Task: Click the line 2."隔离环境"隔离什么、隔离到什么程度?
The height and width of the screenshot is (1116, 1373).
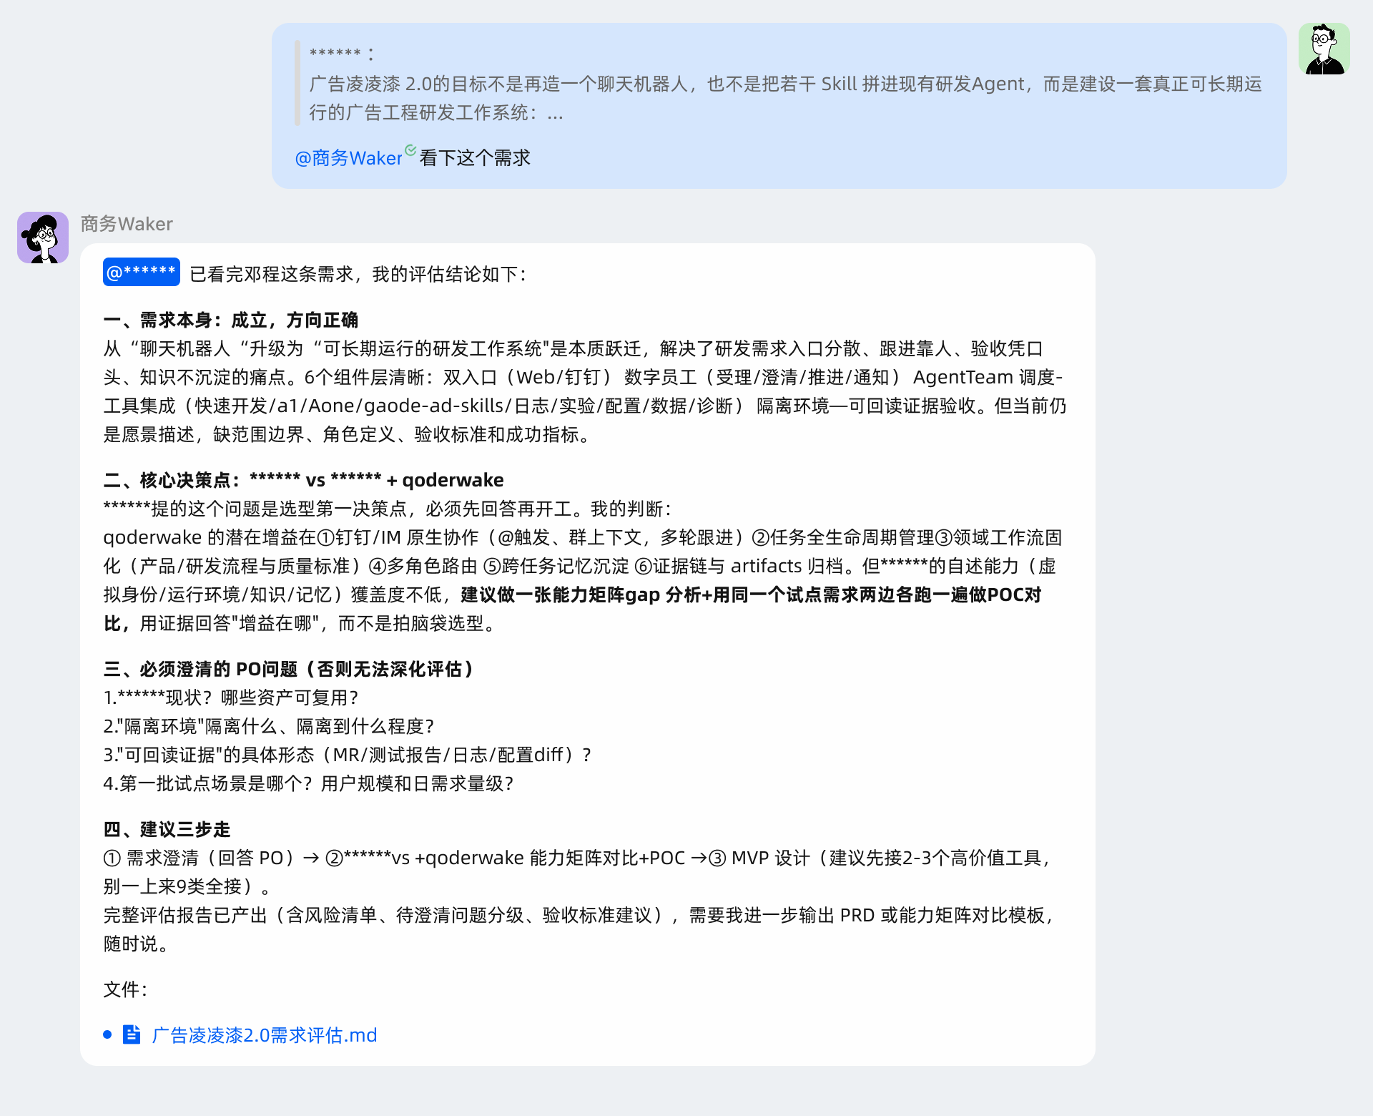Action: coord(269,726)
